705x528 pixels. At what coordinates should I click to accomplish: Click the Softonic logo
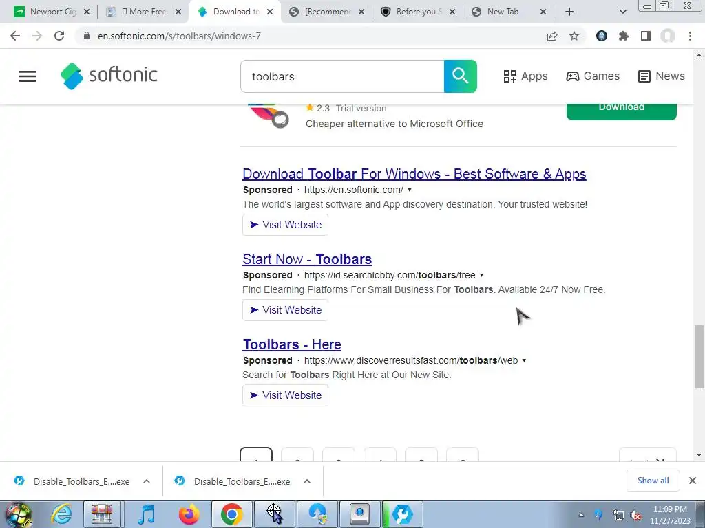(x=109, y=76)
